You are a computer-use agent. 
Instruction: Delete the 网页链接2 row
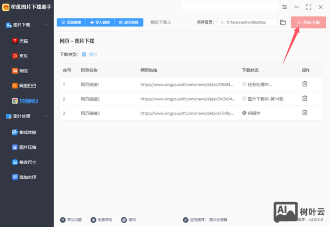point(305,98)
